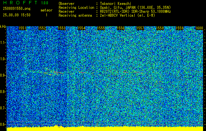Click the Receiving Location field label
Image resolution: width=206 pixels, height=131 pixels.
tap(76, 8)
